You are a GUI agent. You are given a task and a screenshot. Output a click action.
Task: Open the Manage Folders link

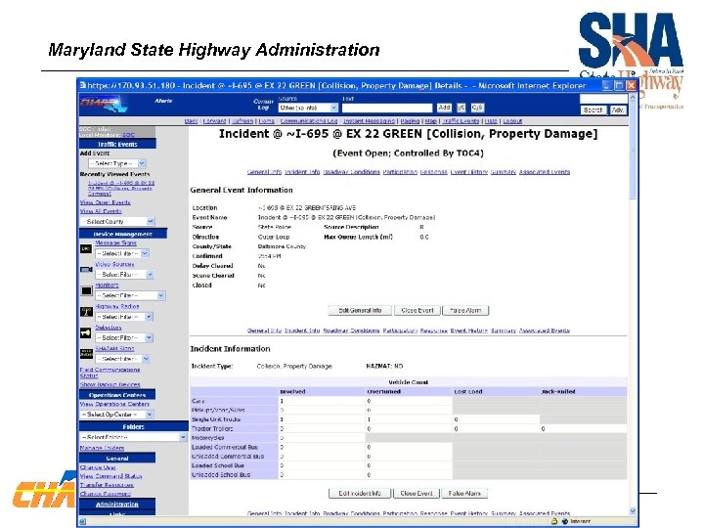tap(102, 448)
